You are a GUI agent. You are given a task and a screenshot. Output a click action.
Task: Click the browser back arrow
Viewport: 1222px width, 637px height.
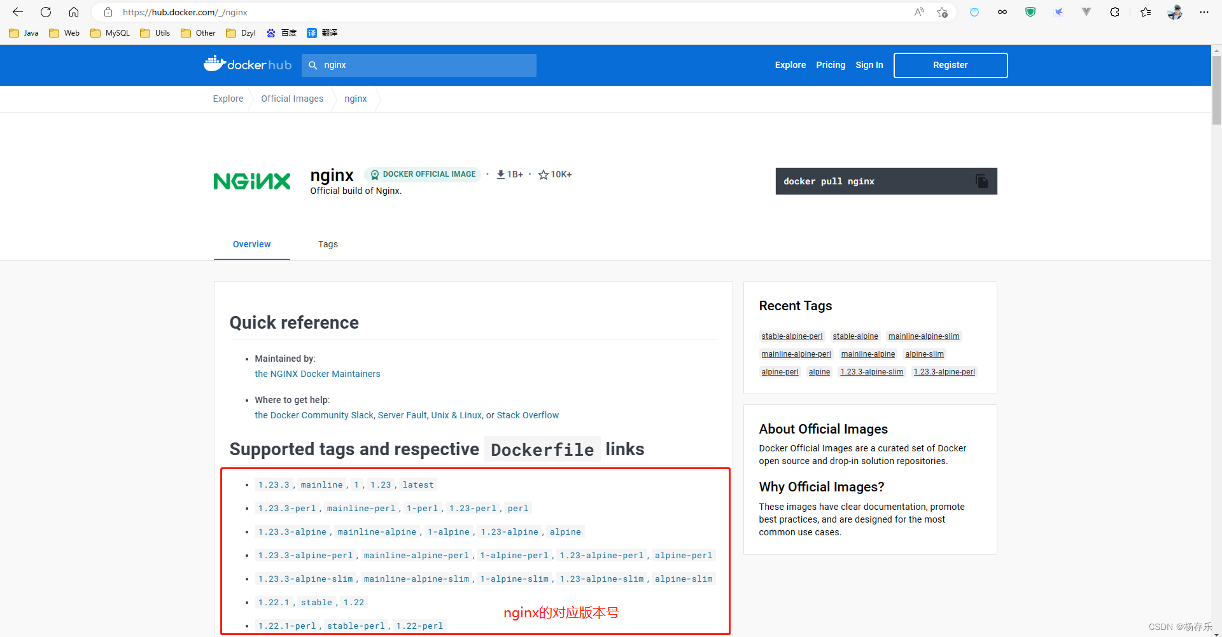(18, 12)
